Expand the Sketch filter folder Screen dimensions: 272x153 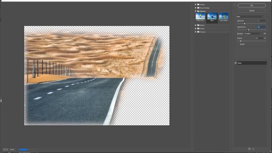[x=195, y=25]
